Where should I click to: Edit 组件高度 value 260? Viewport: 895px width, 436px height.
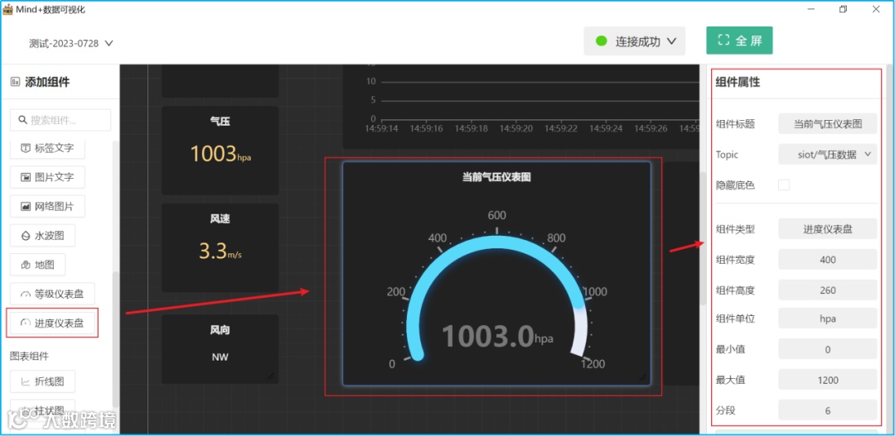click(x=828, y=290)
